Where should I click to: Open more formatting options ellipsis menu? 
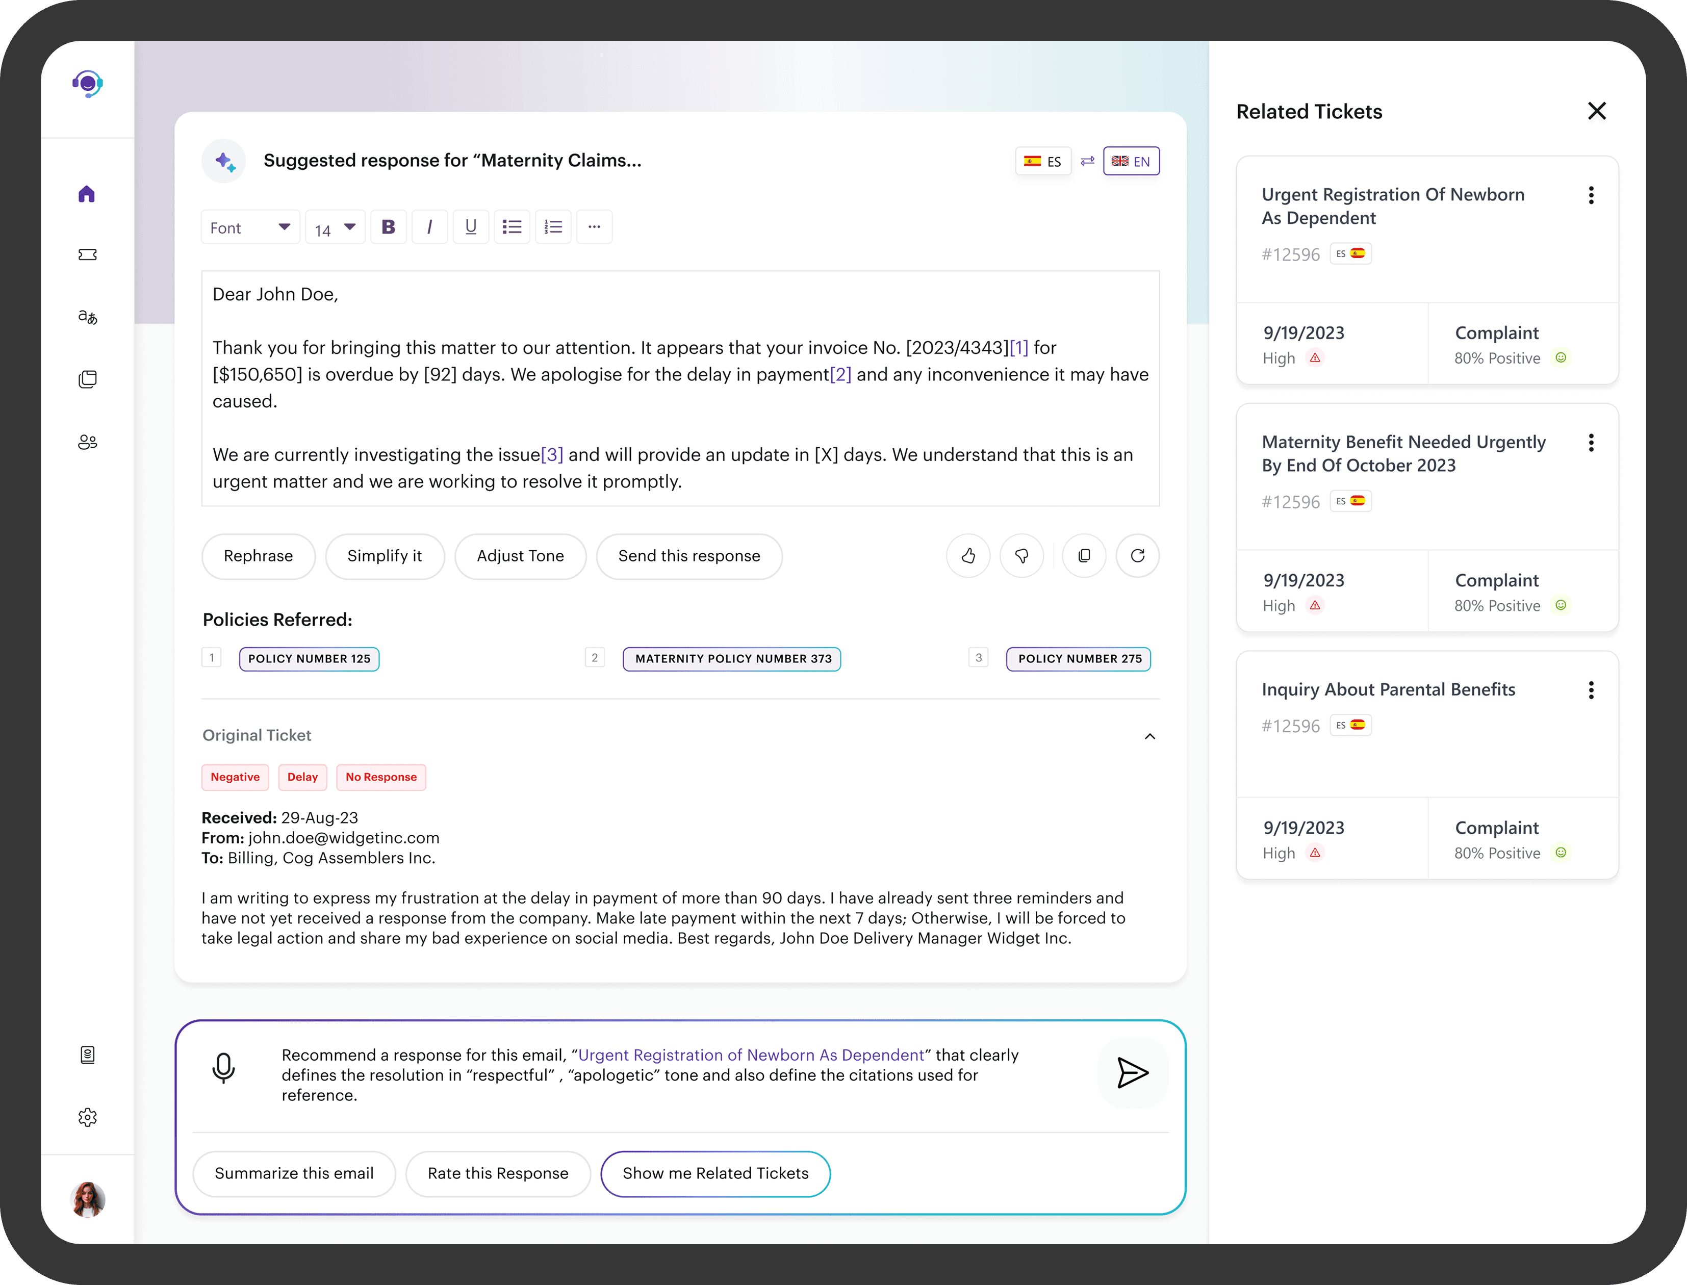[594, 227]
